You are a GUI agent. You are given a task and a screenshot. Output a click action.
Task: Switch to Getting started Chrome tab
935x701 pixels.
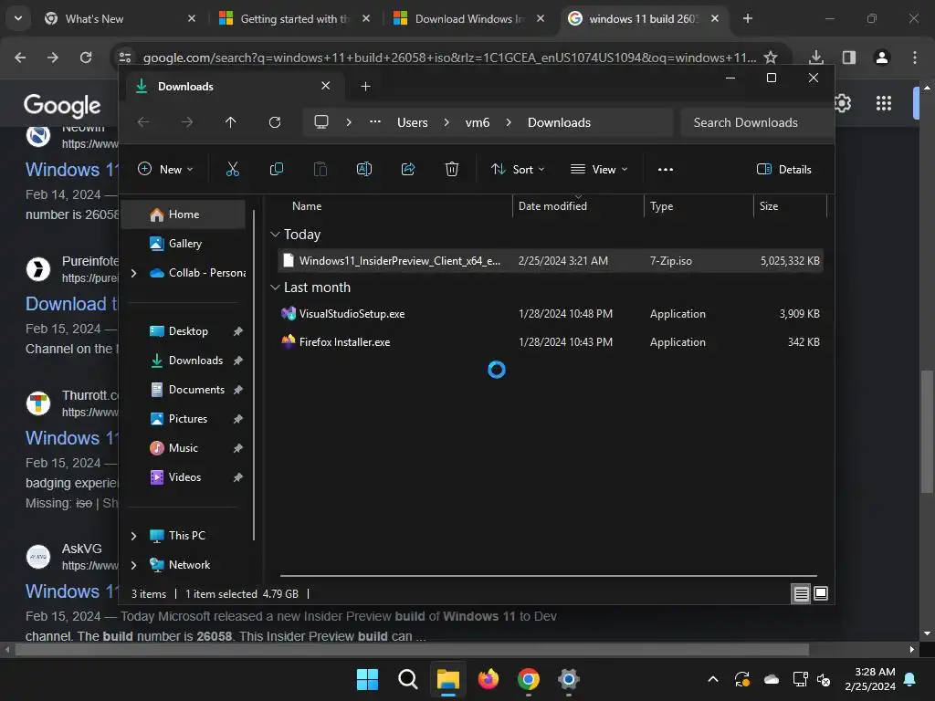tap(293, 18)
